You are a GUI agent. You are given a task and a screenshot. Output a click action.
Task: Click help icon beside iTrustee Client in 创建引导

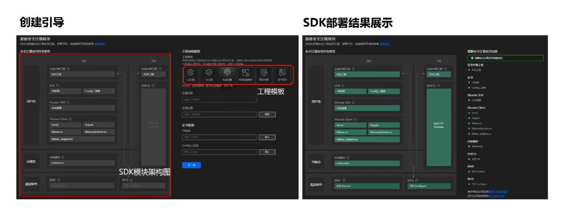point(70,119)
